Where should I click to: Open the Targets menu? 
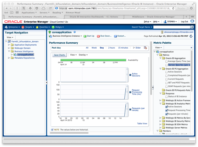pos(28,27)
